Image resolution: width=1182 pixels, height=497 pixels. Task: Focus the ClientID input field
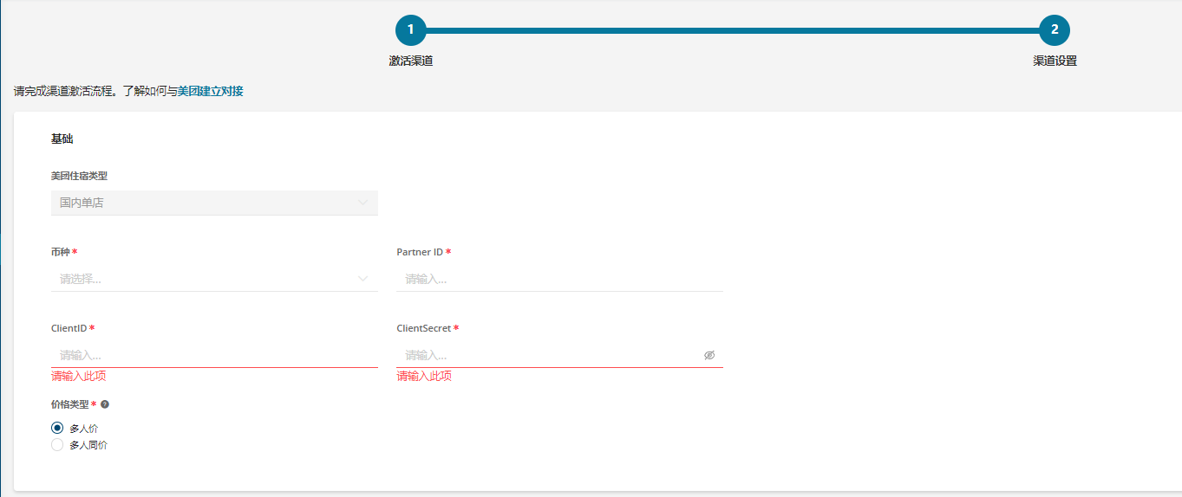point(214,355)
